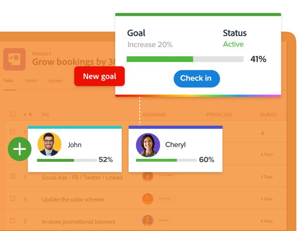Check the box for task row 4

click(x=12, y=198)
